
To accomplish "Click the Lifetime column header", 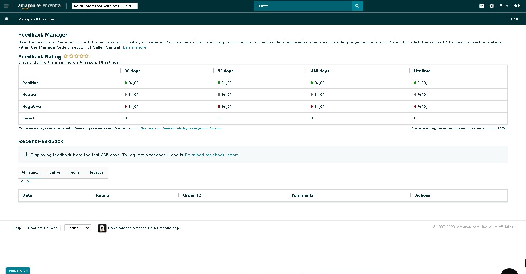I will [x=422, y=71].
